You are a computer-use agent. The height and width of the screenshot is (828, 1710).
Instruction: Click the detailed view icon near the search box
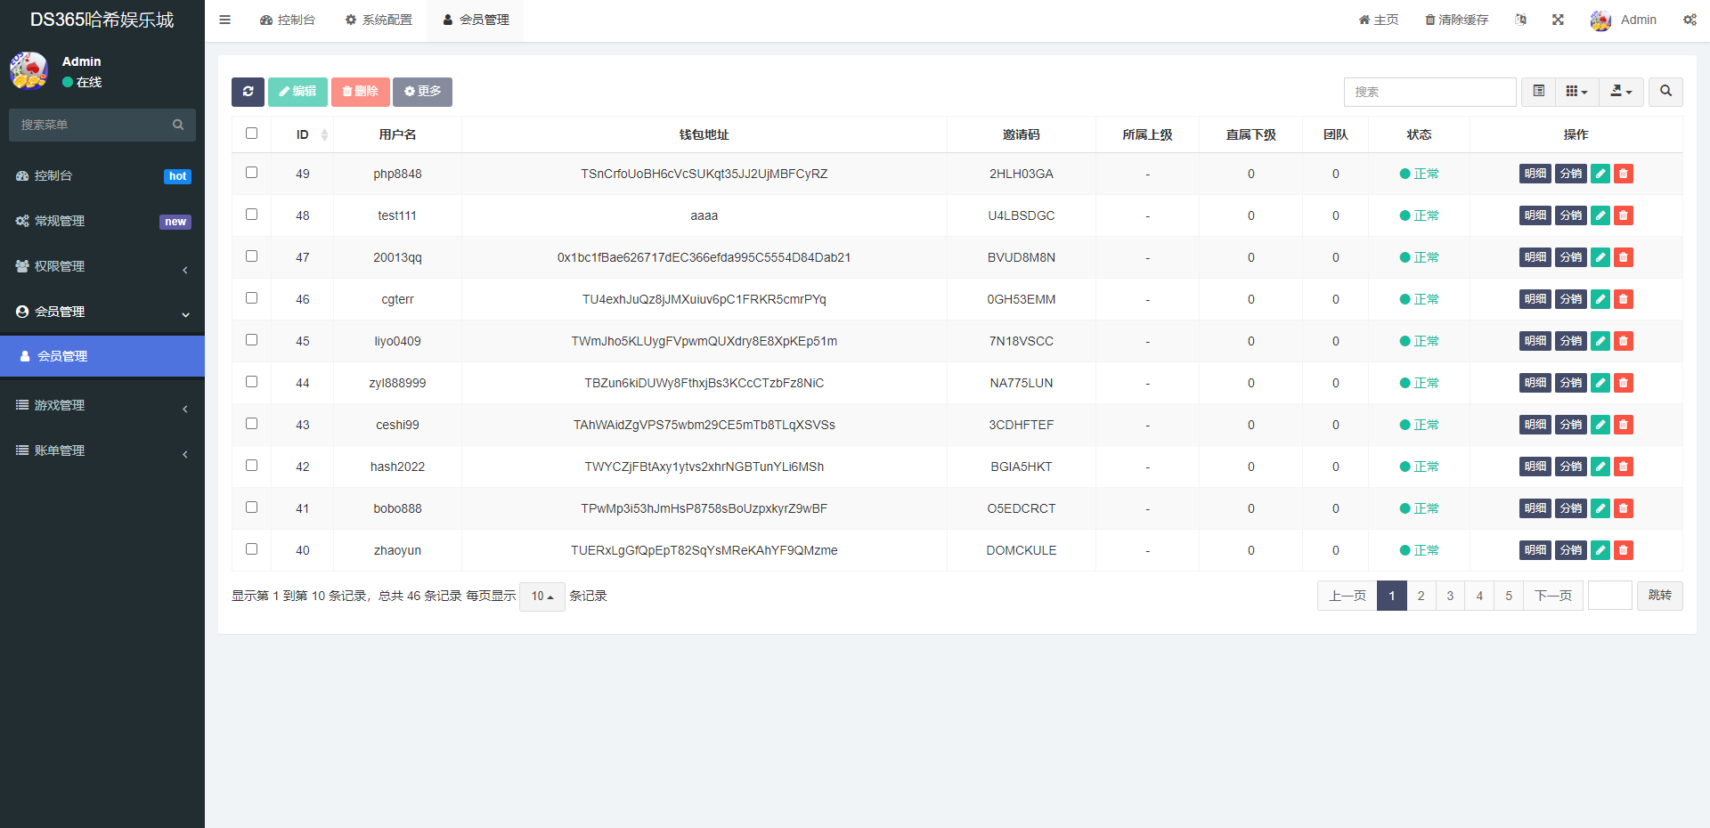1537,92
